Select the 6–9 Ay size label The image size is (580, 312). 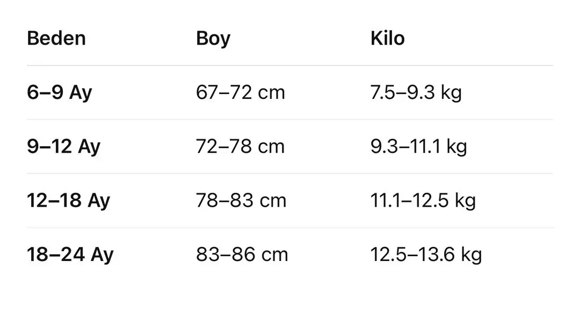(60, 92)
